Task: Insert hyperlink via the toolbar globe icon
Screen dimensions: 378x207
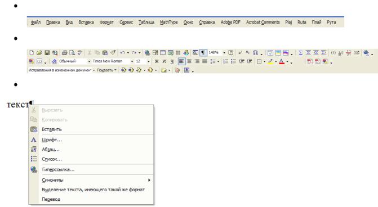Action: tap(147, 52)
